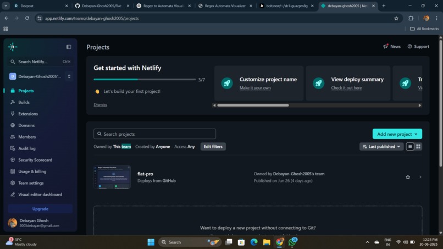The image size is (443, 249).
Task: Switch to the bolt.new browser tab
Action: click(x=287, y=5)
